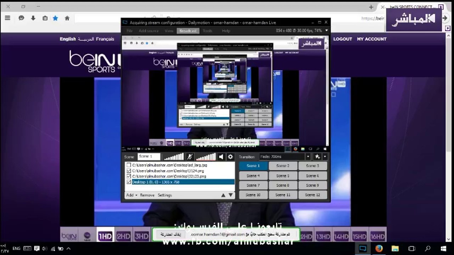
Task: Open the Firefox hamburger menu
Action: tap(8, 18)
